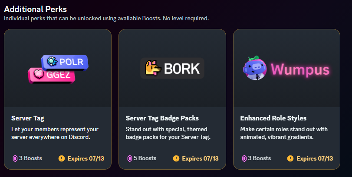Click the boost gem next to 5 Boosts
The image size is (352, 177).
pos(129,158)
